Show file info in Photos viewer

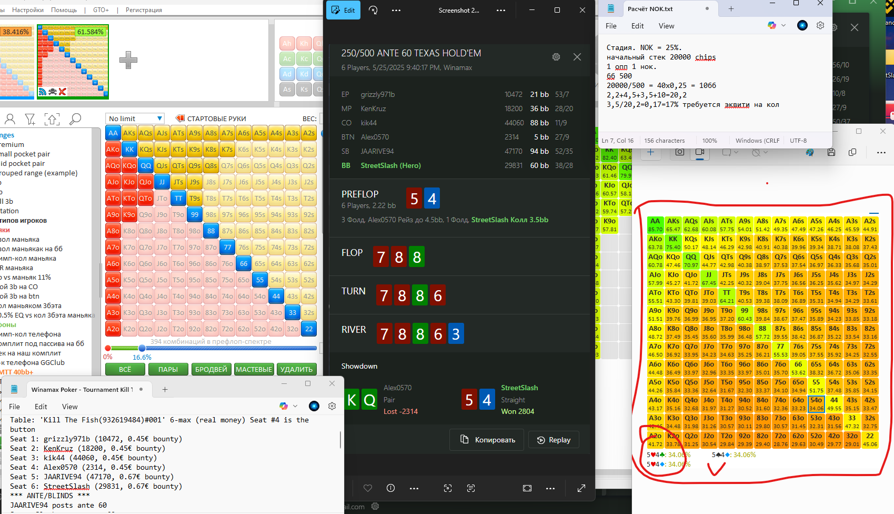coord(391,488)
